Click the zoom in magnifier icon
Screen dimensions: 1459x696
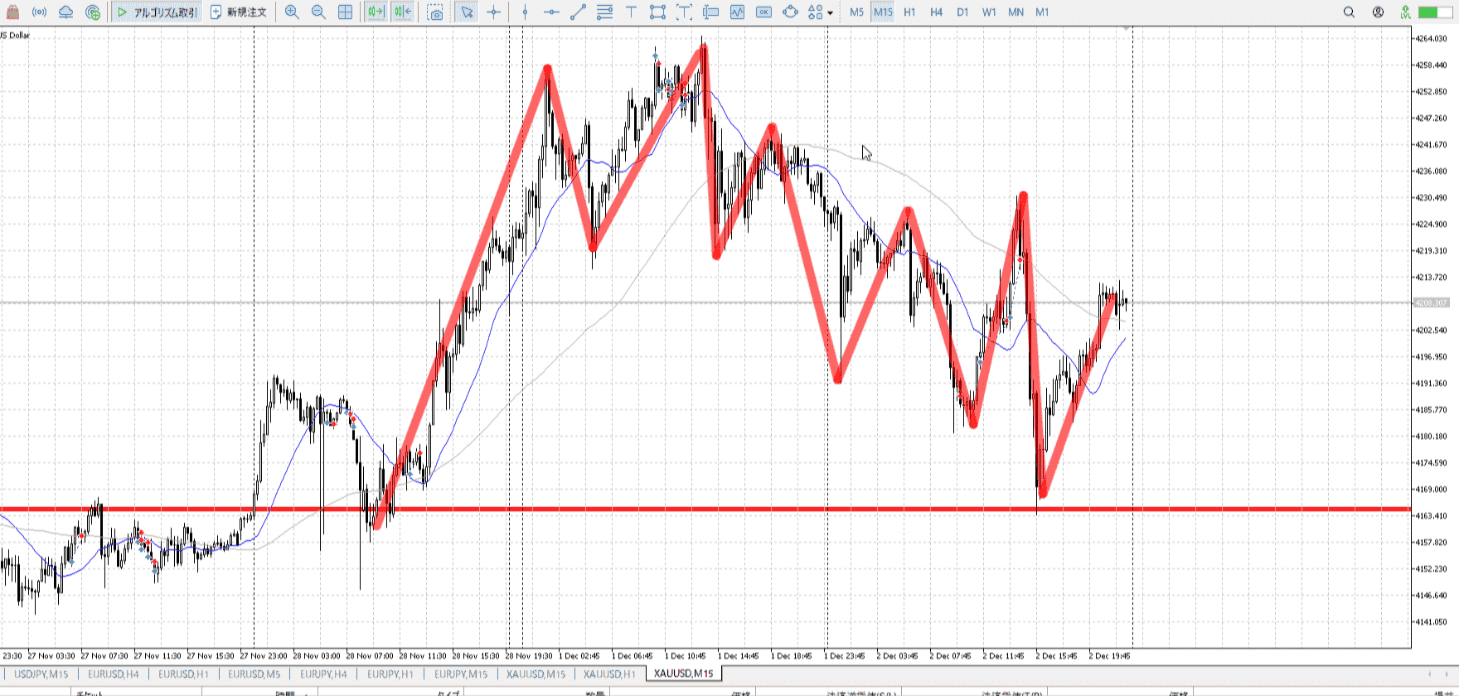coord(292,12)
